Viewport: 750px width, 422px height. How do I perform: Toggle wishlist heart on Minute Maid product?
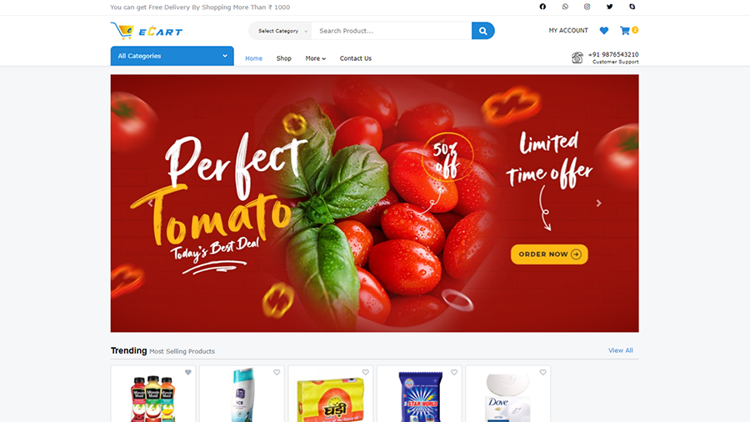coord(188,372)
